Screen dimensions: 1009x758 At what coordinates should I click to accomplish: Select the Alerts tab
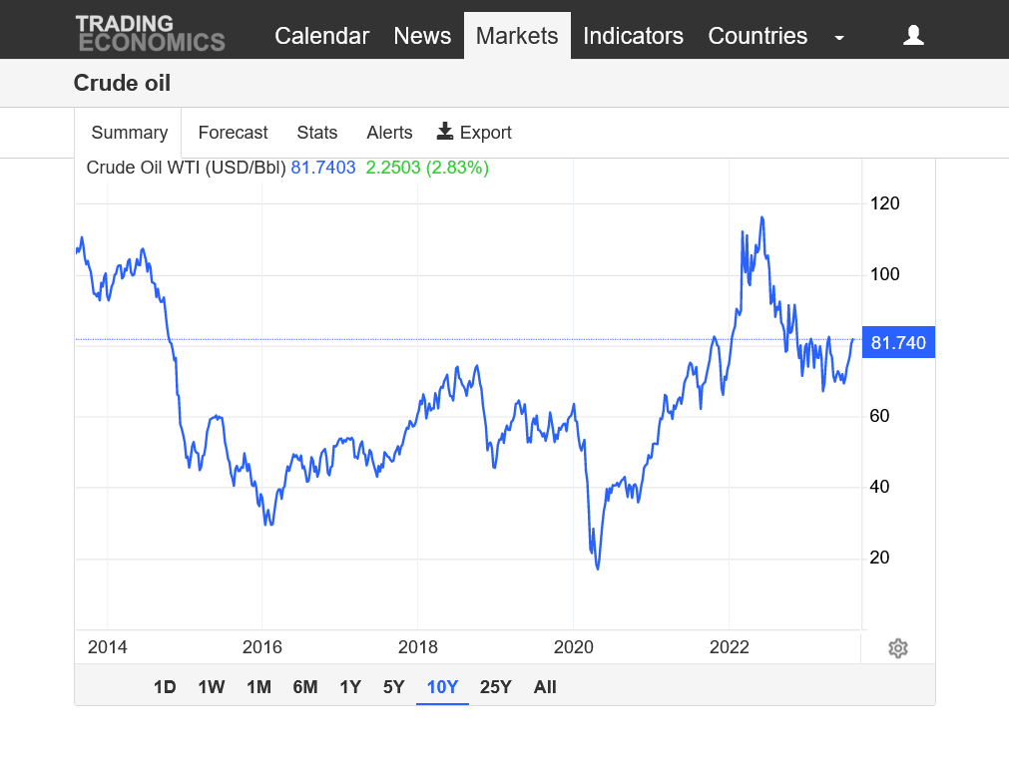[389, 133]
